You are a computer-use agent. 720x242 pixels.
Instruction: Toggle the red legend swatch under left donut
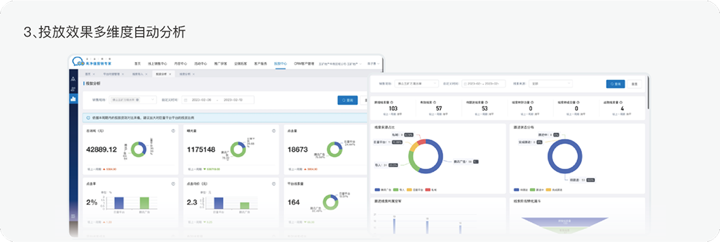(x=428, y=190)
